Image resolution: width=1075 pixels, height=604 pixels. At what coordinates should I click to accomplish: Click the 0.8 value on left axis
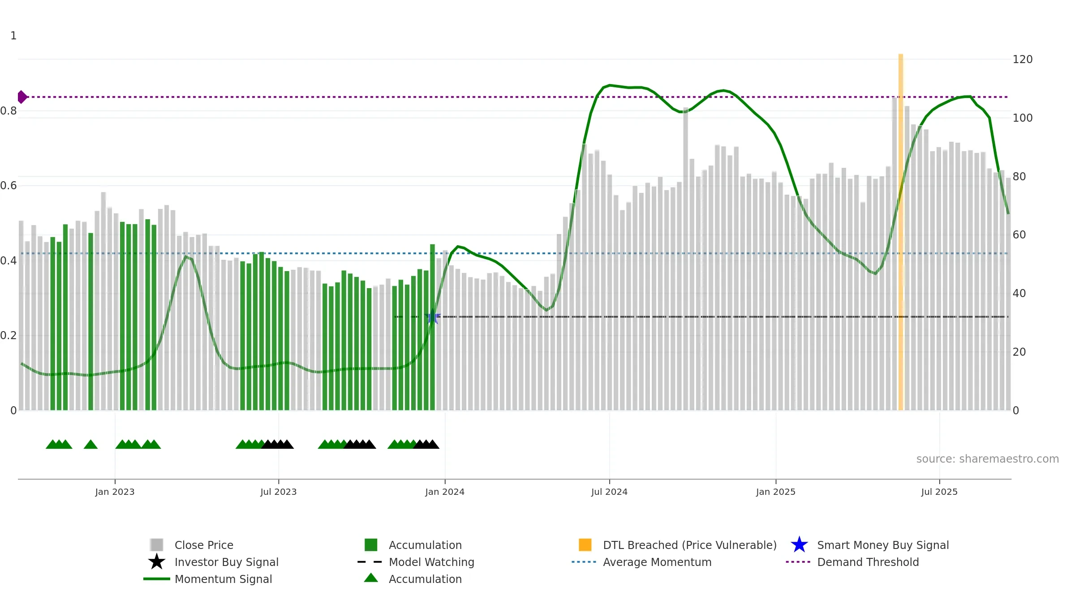9,111
